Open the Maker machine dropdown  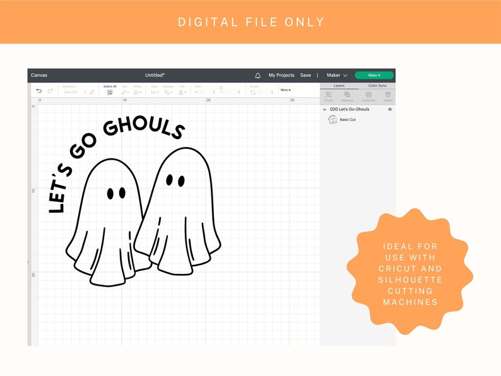pos(337,76)
